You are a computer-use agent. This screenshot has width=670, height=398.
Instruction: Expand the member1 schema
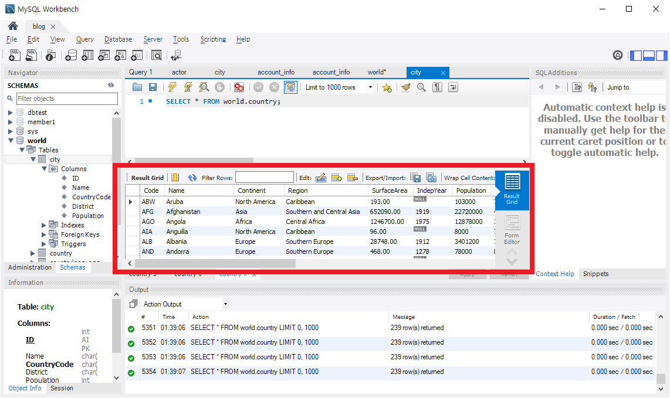pos(10,122)
